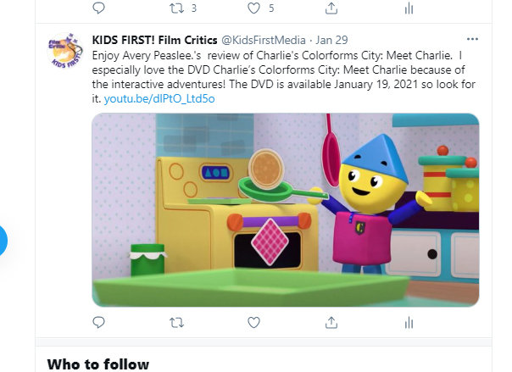This screenshot has width=512, height=372.
Task: Retweet the KIDS FIRST! Film Critics tweet
Action: pos(176,323)
